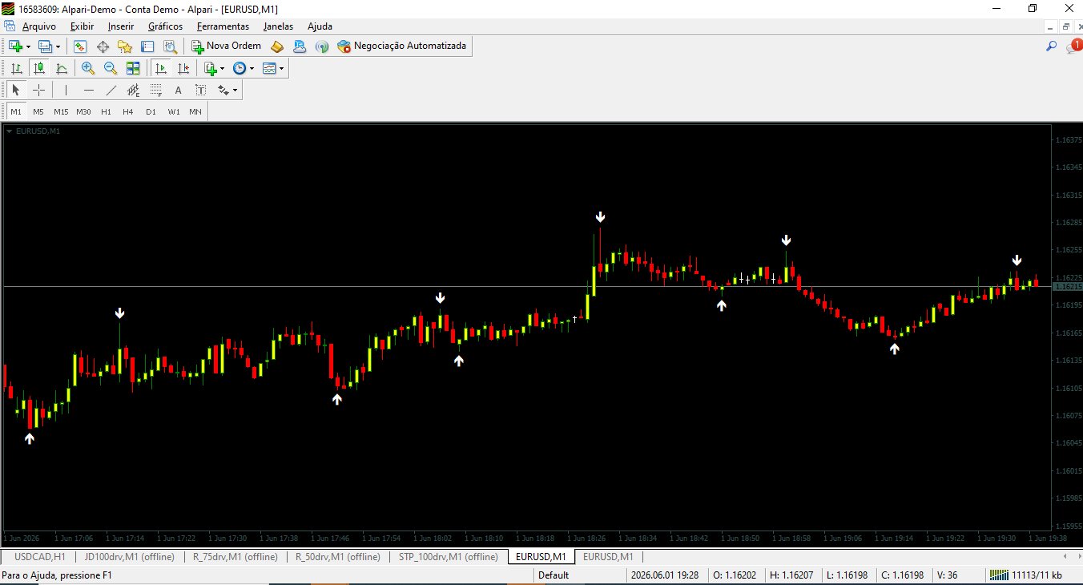Click the cloud hosting icon beside MetaEditor
This screenshot has width=1083, height=585.
300,46
